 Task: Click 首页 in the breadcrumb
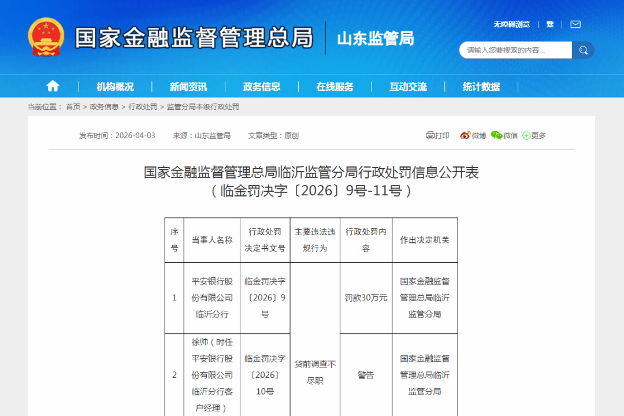73,107
